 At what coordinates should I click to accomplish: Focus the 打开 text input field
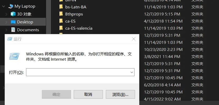[x=78, y=72]
